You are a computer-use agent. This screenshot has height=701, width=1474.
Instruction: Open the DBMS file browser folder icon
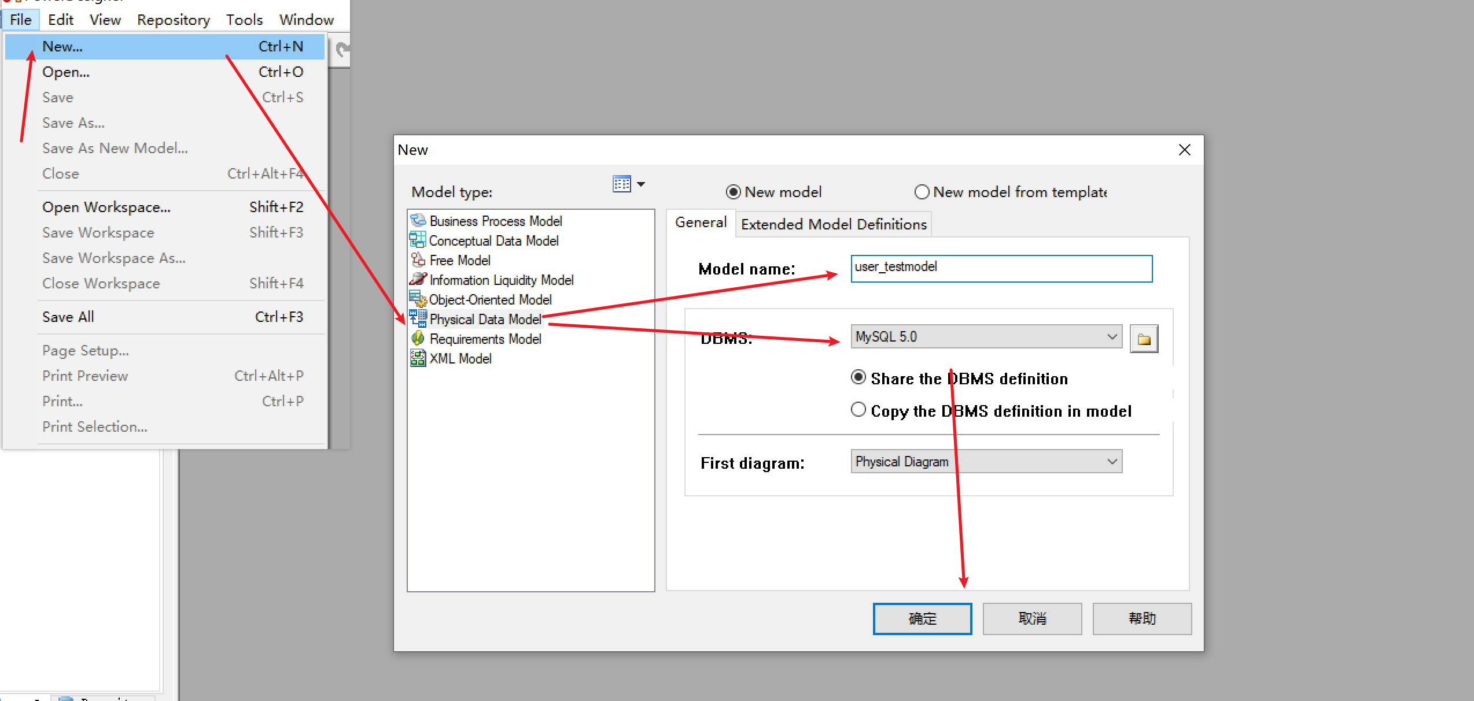pos(1143,338)
